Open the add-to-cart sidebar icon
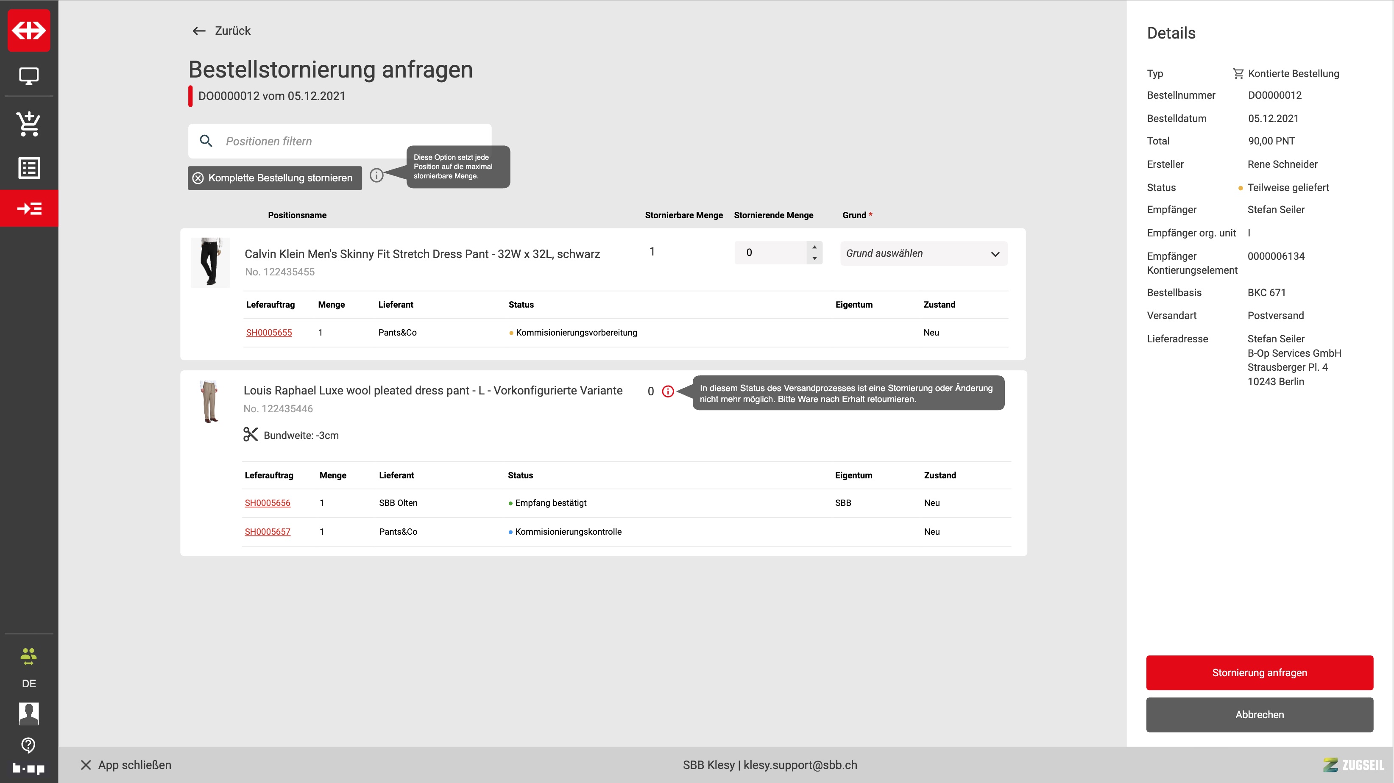1394x783 pixels. click(29, 124)
